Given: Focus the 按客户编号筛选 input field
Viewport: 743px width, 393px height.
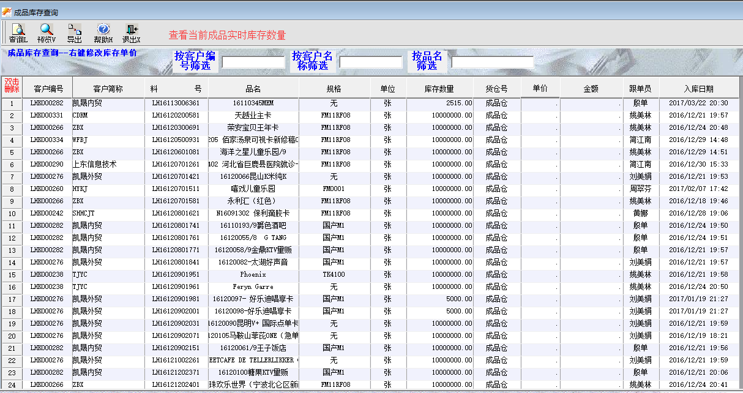Looking at the screenshot, I should click(253, 62).
